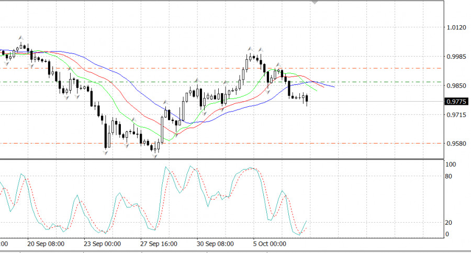Select the orange dashed horizontal level line
The height and width of the screenshot is (253, 471).
pyautogui.click(x=366, y=68)
